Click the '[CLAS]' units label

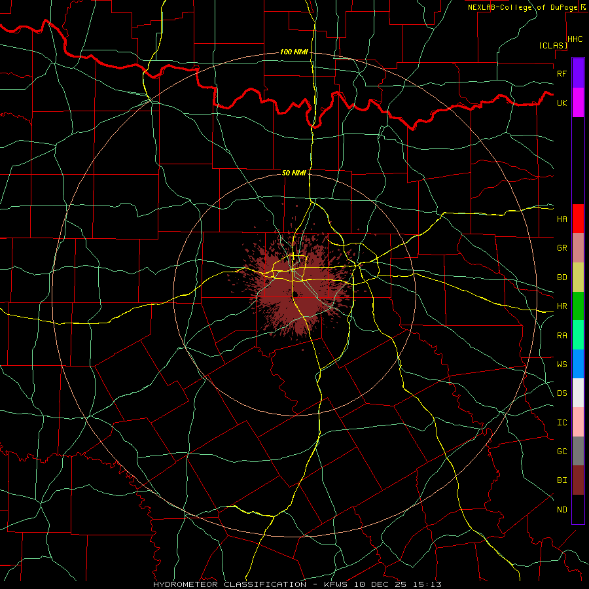click(553, 45)
